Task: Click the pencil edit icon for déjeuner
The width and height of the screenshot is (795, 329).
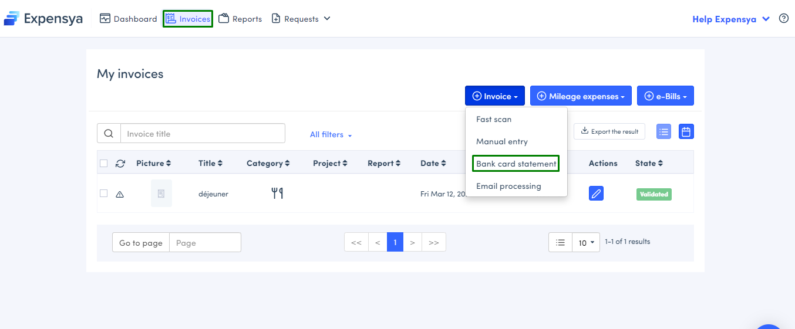Action: 596,194
